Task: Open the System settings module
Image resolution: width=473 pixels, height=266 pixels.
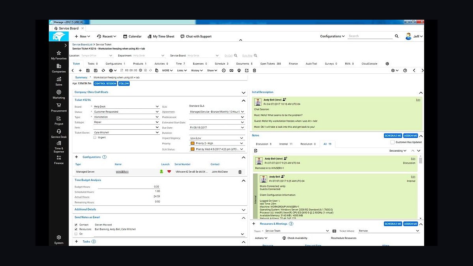Action: [x=59, y=240]
